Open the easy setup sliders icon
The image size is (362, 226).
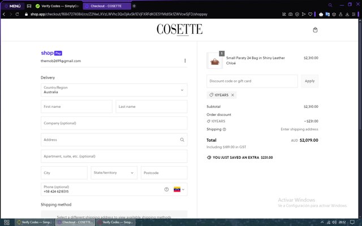(354, 14)
